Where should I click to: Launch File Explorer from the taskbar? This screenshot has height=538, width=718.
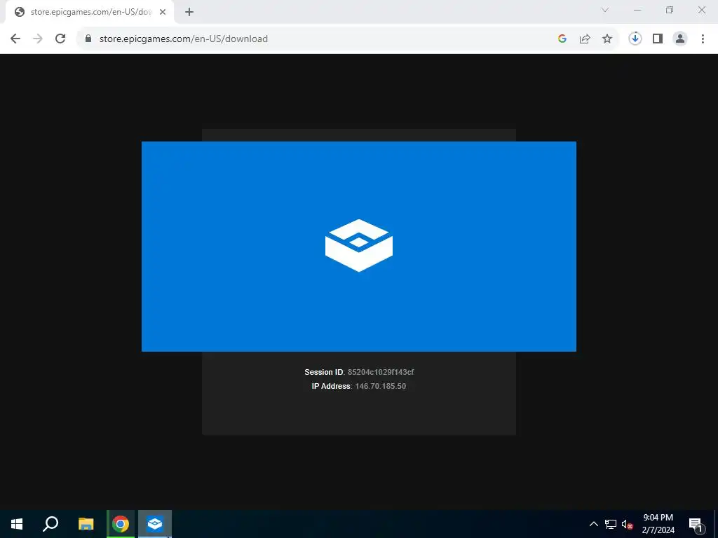click(x=86, y=524)
